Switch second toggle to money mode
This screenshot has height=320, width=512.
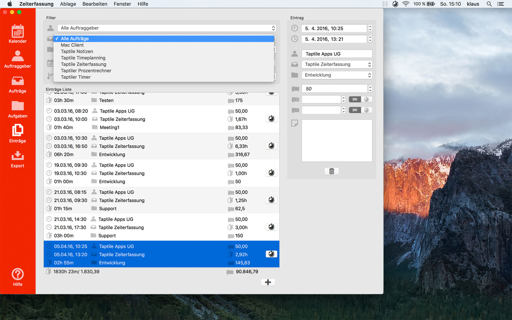coord(355,110)
